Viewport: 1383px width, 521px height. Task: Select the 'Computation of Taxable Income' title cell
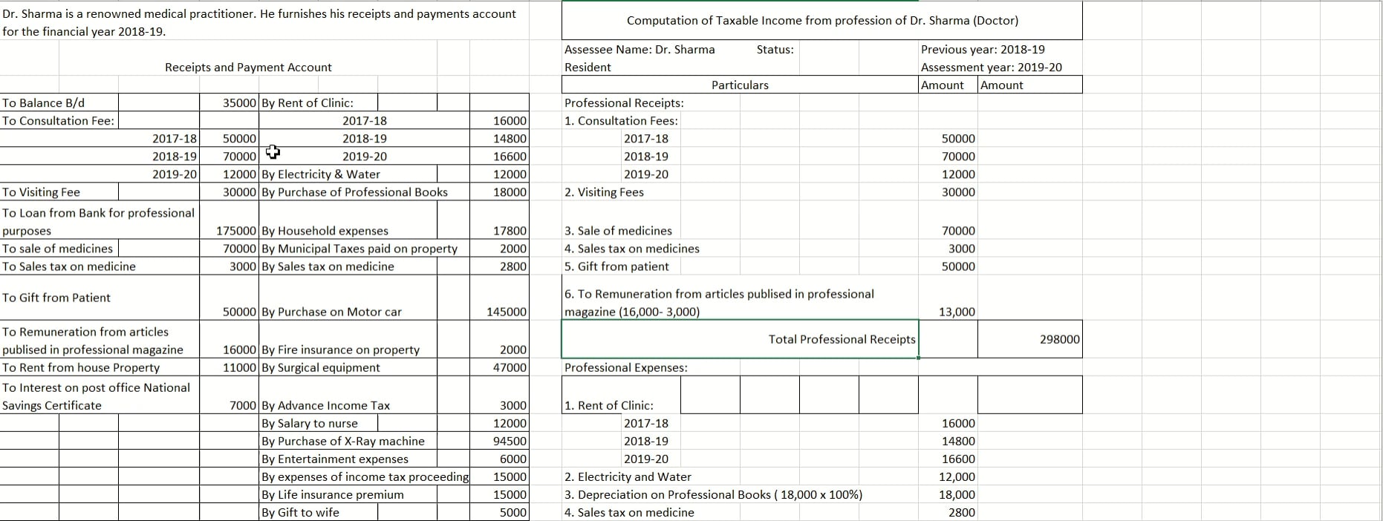point(822,21)
